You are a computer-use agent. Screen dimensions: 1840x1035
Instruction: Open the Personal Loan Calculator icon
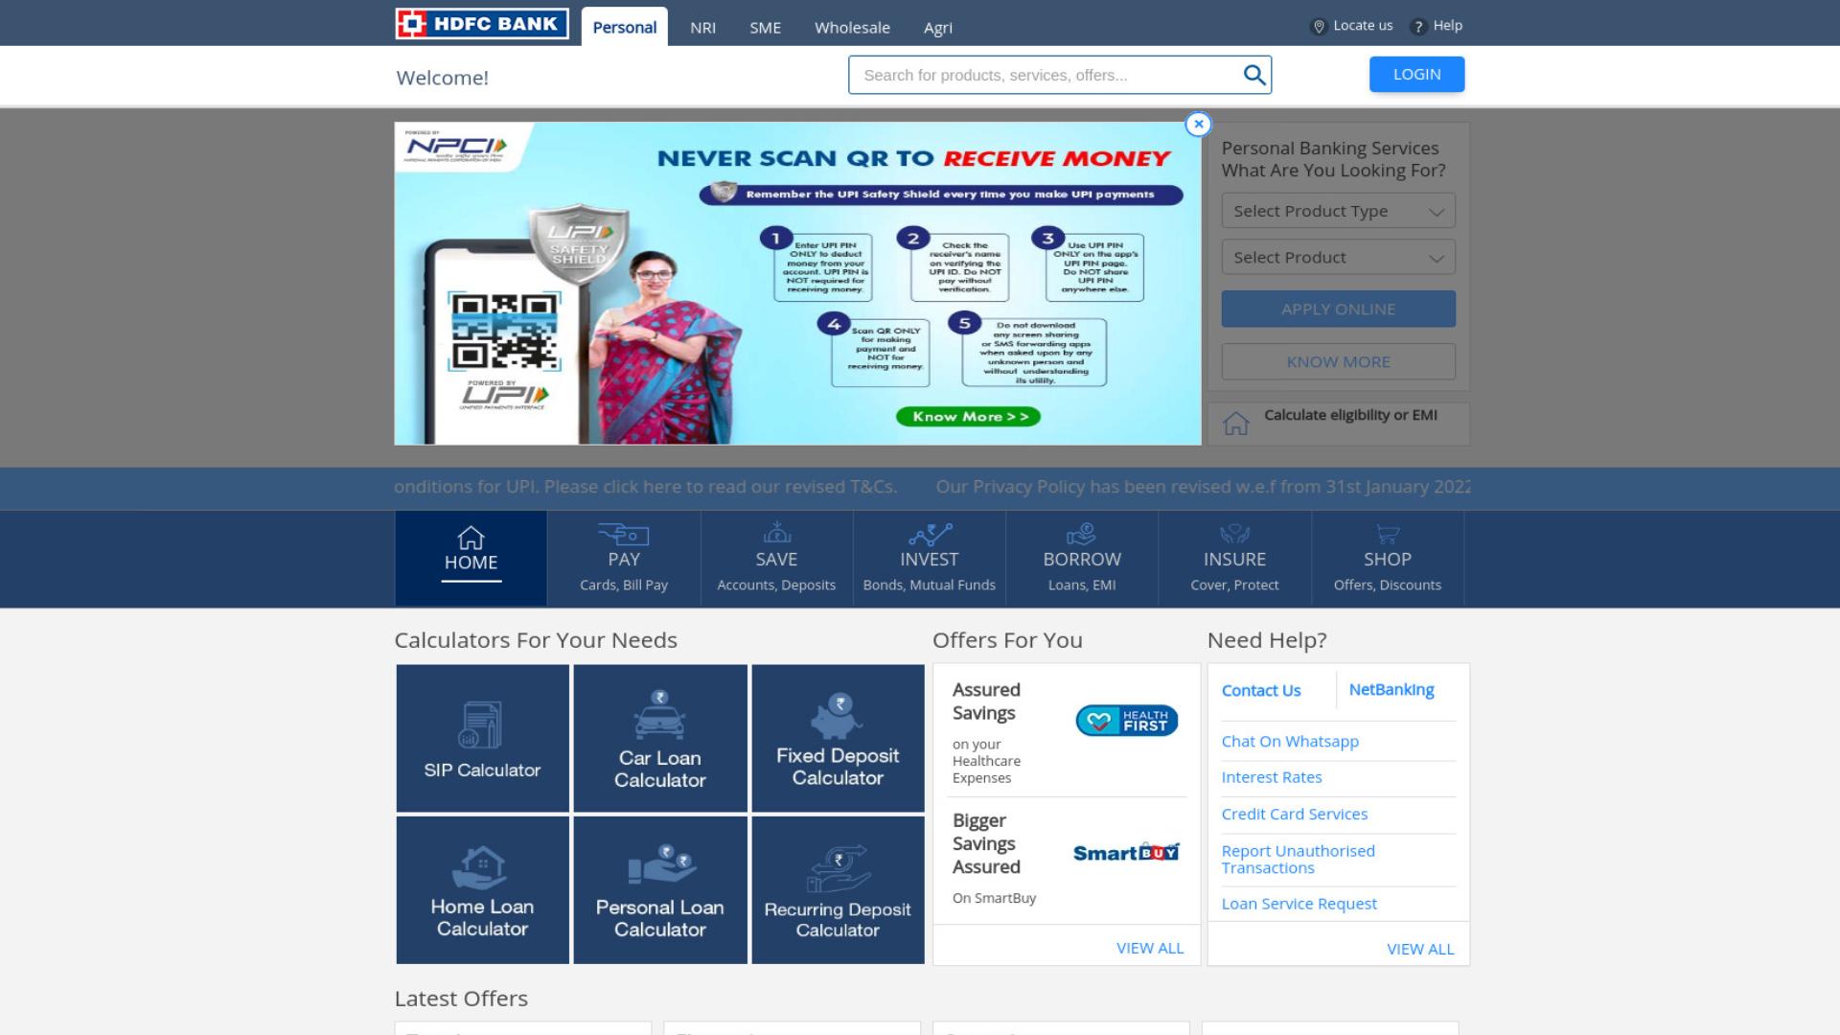pos(661,864)
